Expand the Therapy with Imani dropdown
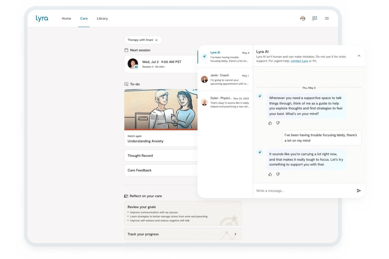The height and width of the screenshot is (259, 389). [x=143, y=40]
